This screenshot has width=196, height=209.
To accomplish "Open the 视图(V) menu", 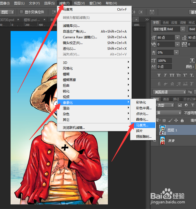I will 79,3.
